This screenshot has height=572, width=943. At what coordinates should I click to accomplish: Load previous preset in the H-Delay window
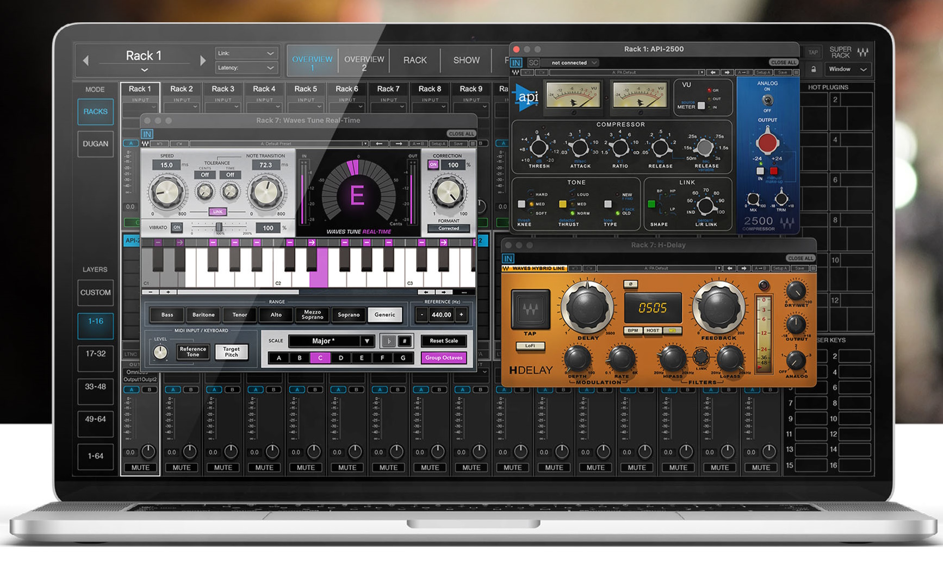pyautogui.click(x=730, y=268)
